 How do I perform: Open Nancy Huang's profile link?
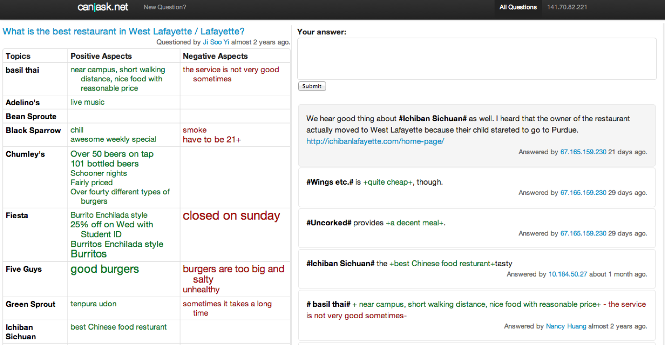[x=566, y=326]
